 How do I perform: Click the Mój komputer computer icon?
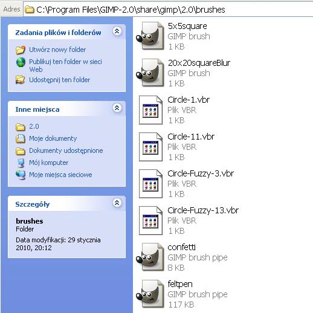click(21, 163)
